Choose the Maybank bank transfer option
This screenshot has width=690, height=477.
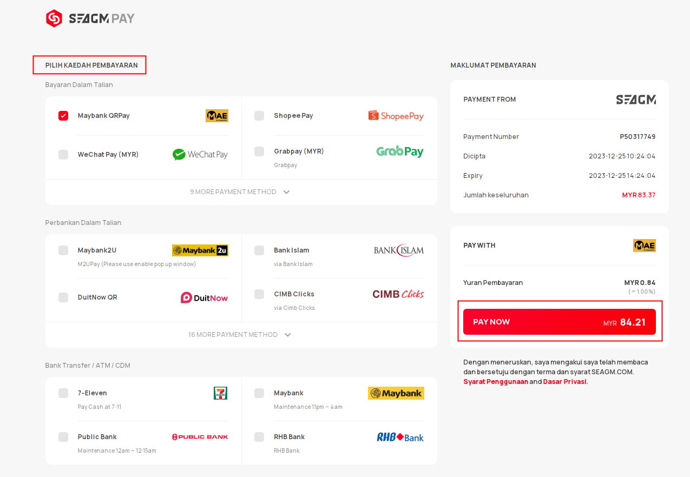pos(339,399)
